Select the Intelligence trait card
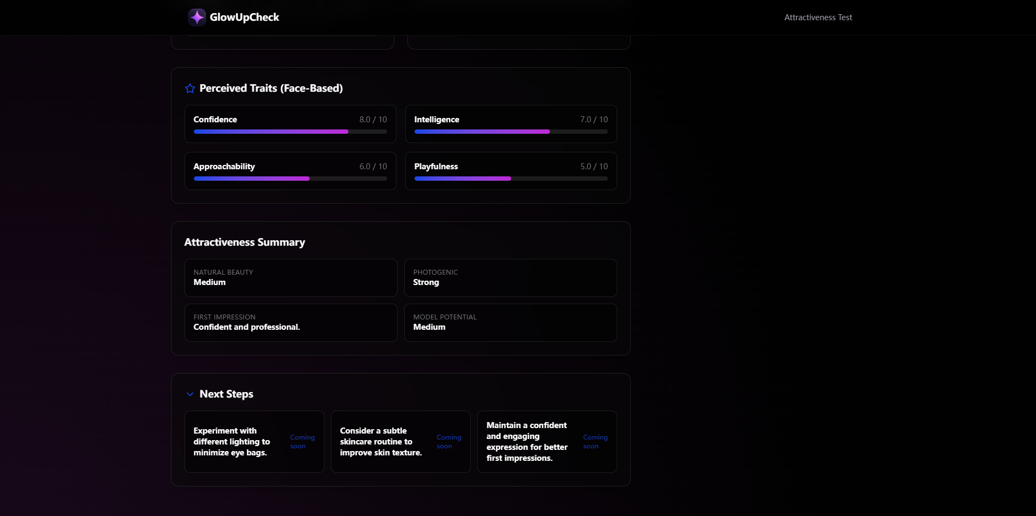Screen dimensions: 1036x516 tap(511, 124)
